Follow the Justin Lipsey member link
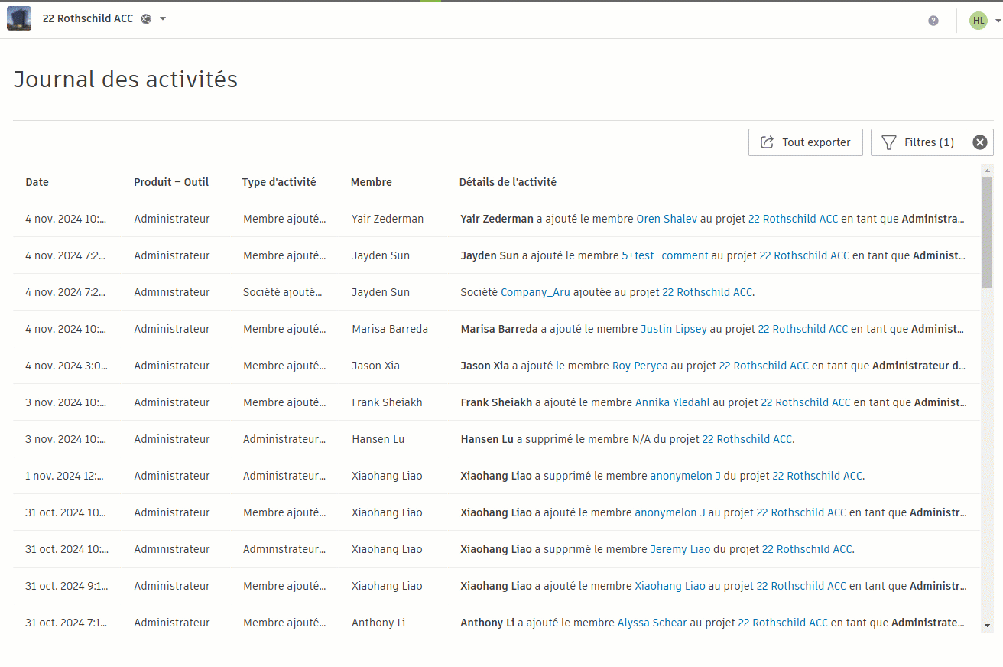Viewport: 1003px width, 667px height. (674, 329)
